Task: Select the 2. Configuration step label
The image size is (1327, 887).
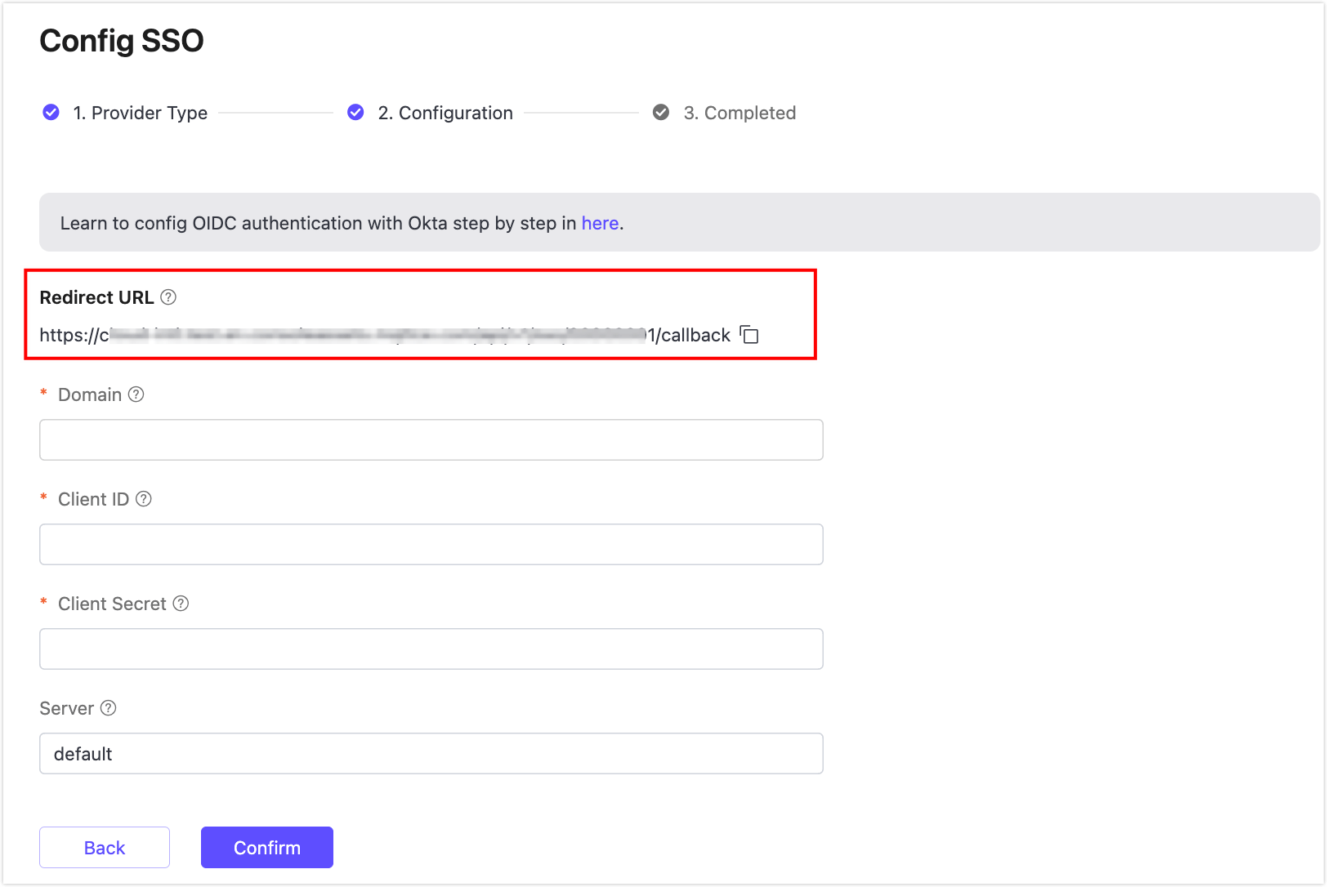Action: coord(445,113)
